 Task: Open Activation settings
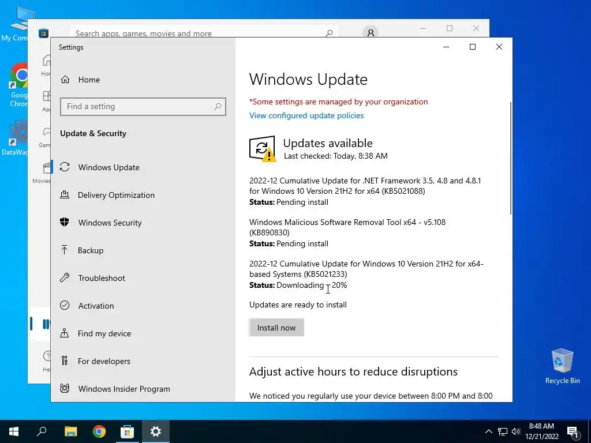pos(96,306)
